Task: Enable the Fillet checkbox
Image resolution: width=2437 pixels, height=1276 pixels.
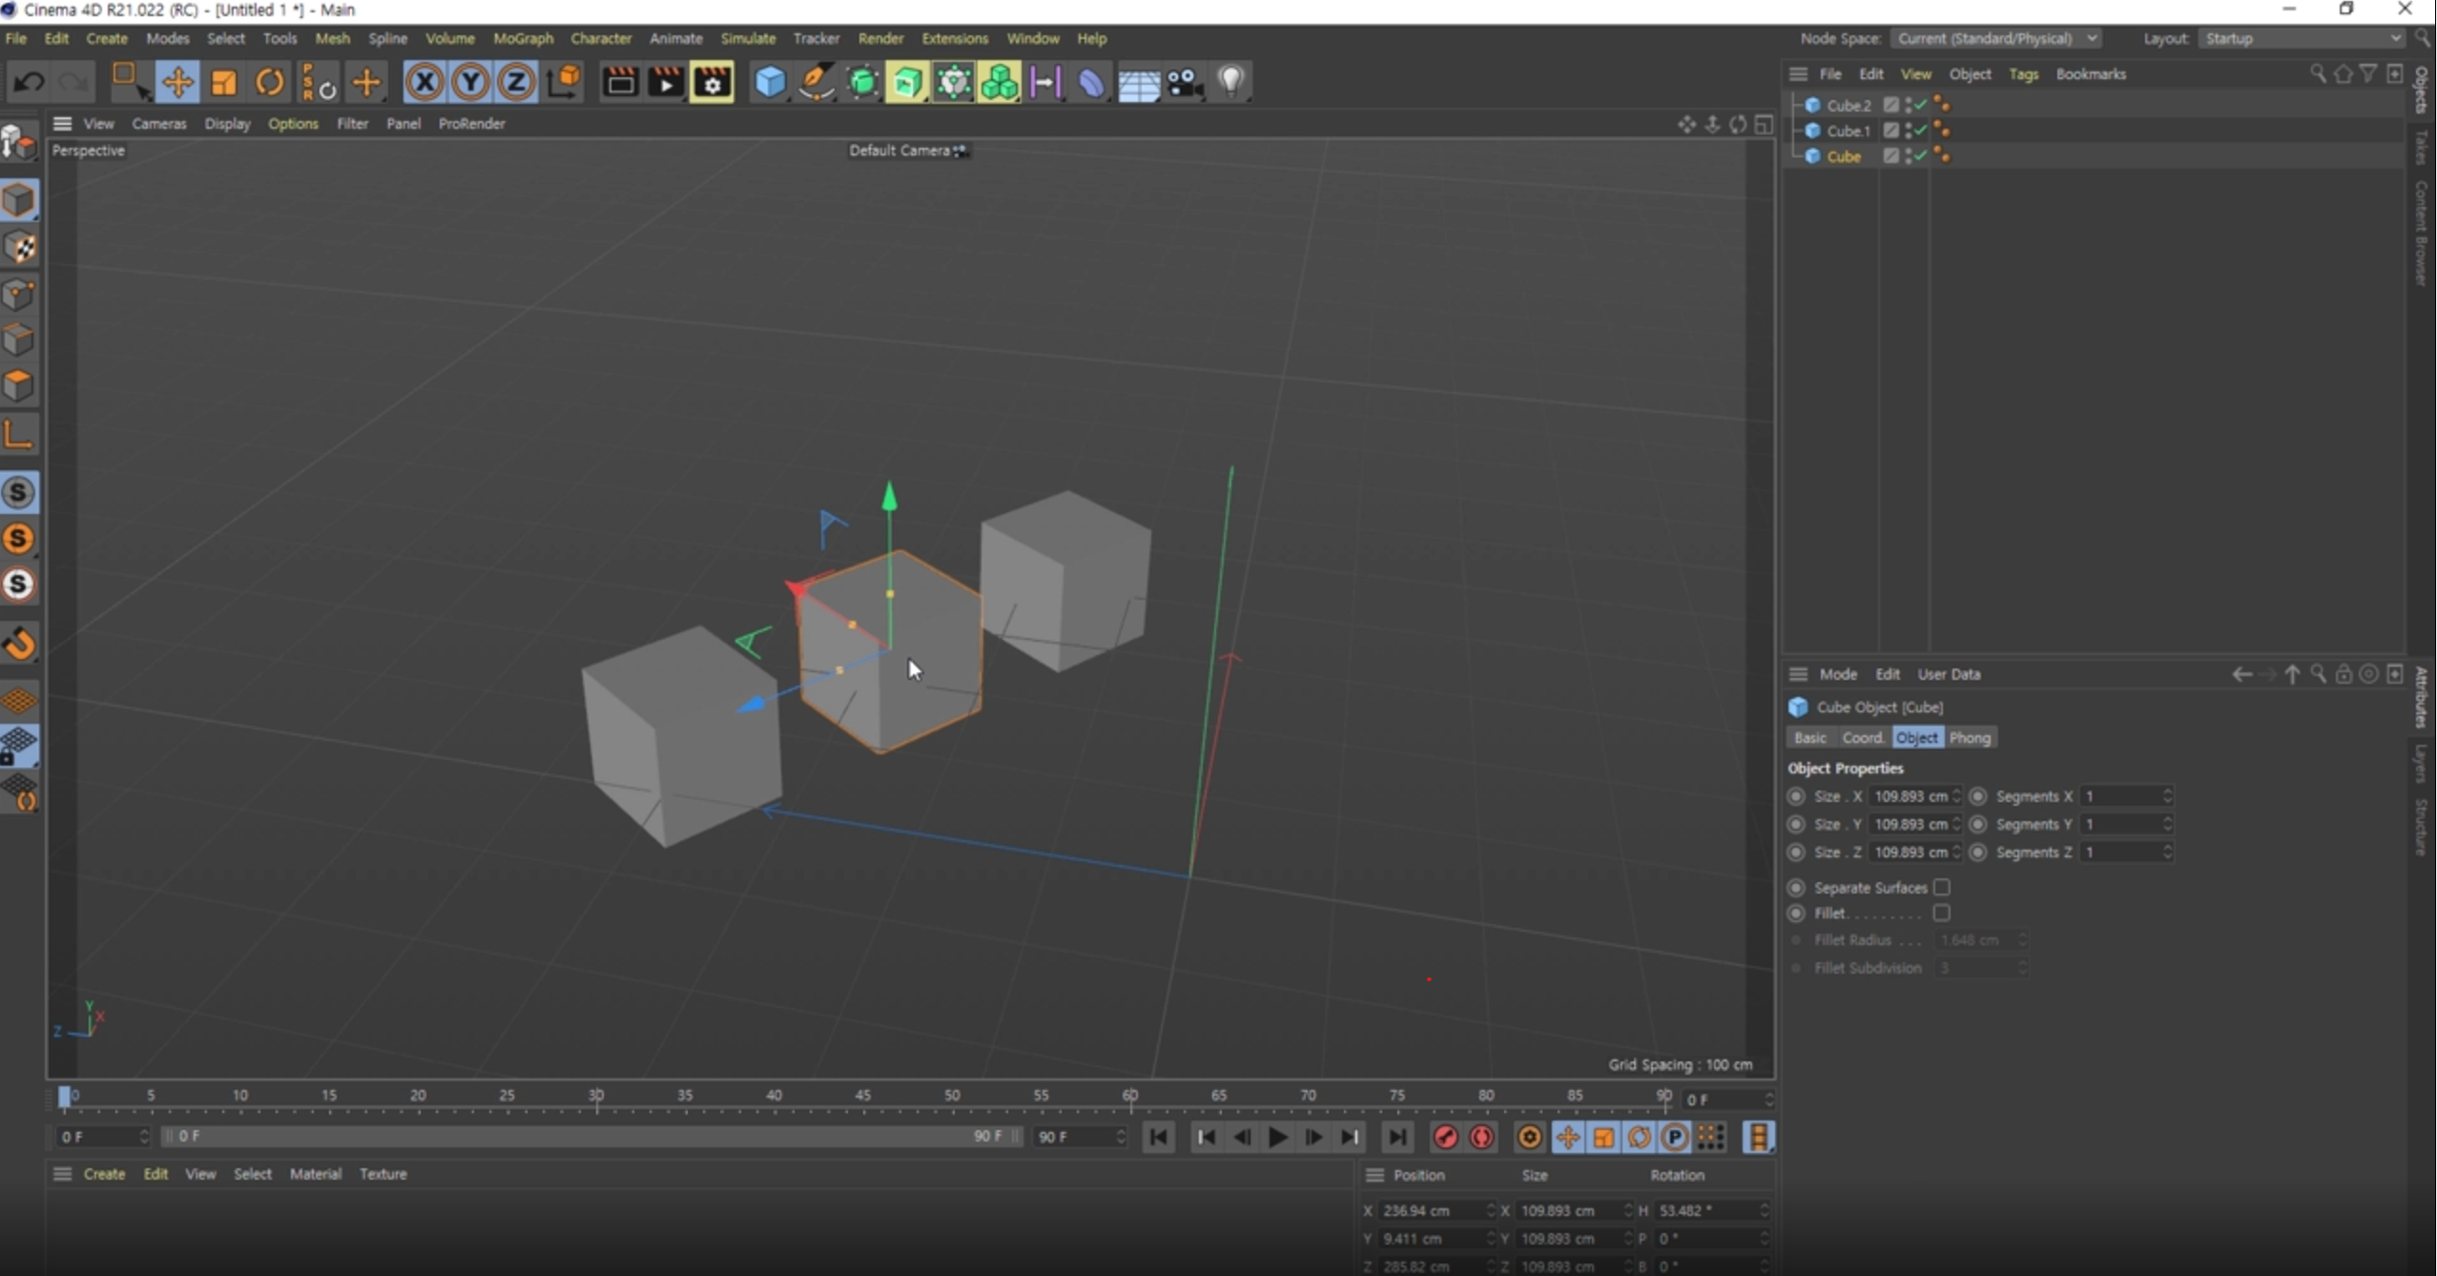Action: click(x=1941, y=914)
